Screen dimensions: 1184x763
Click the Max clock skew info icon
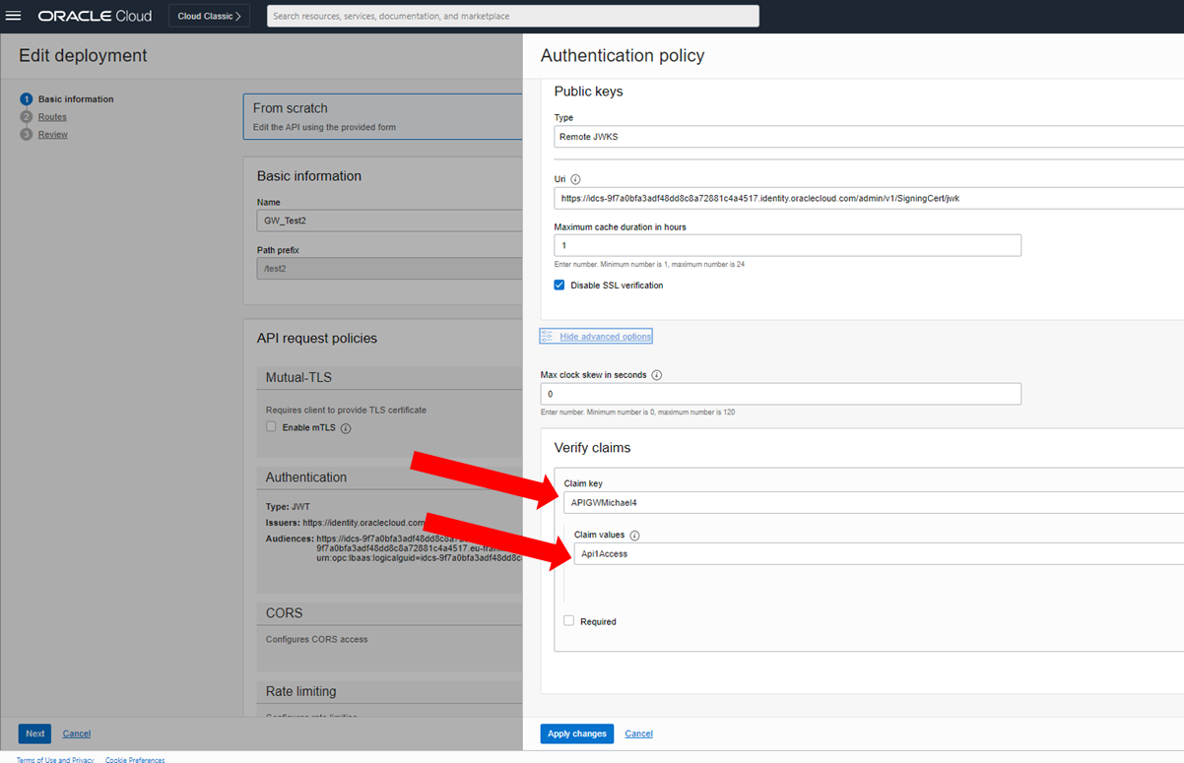(x=657, y=375)
